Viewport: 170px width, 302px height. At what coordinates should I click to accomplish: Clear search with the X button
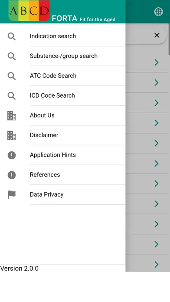157,35
